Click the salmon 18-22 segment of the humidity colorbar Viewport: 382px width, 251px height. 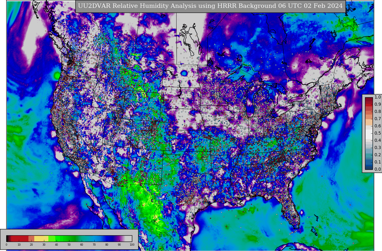tap(31, 238)
